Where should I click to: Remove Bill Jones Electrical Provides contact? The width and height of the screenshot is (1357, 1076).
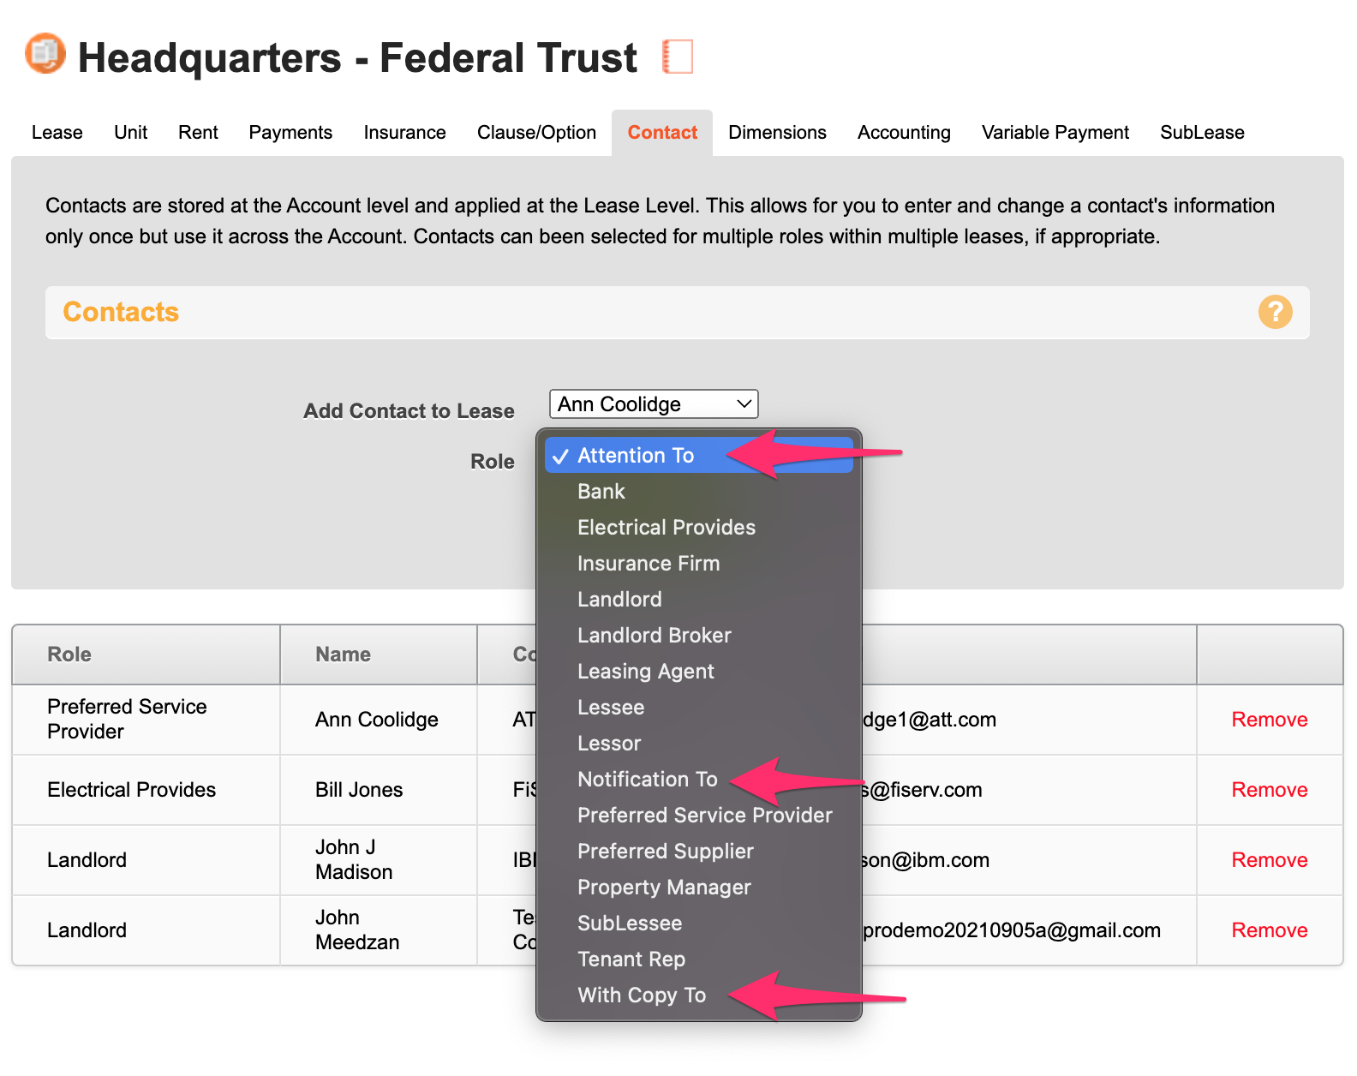1269,790
